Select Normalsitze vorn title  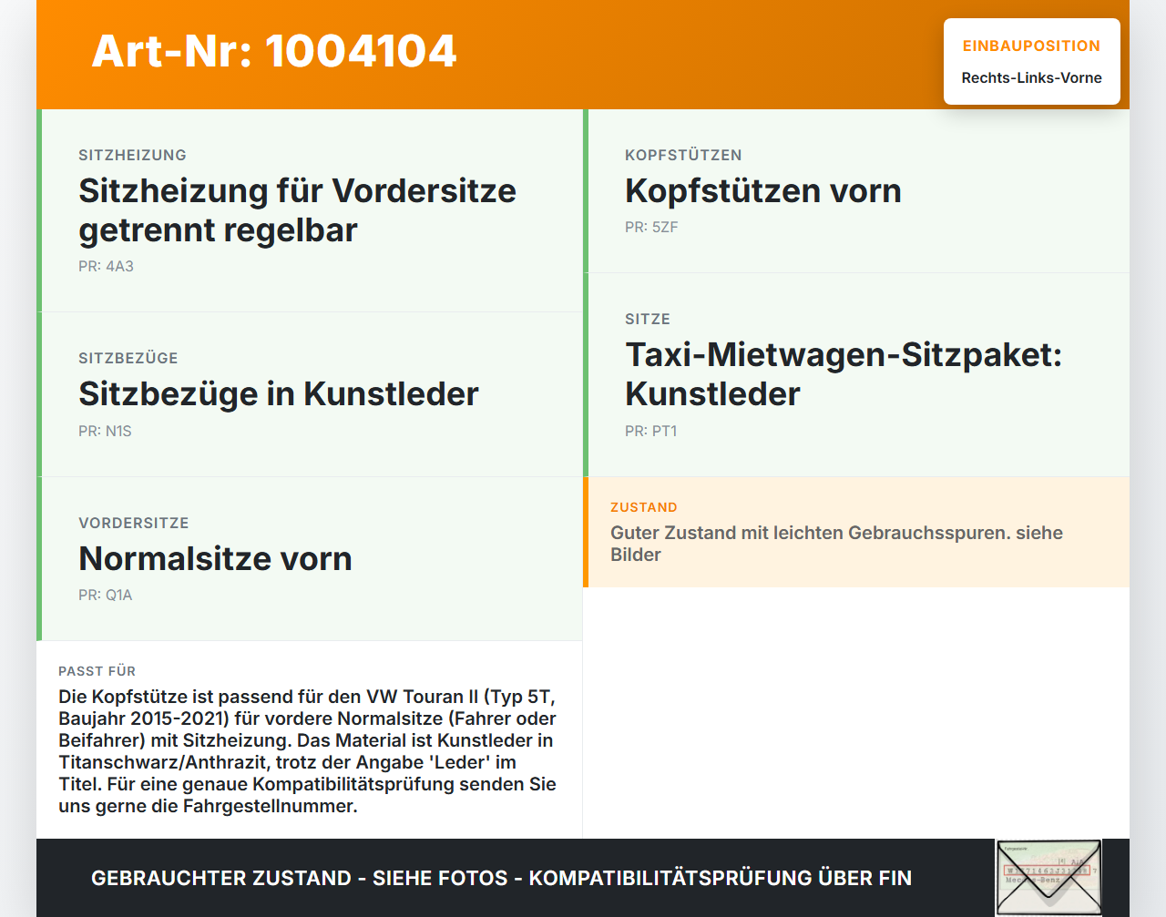[x=215, y=558]
